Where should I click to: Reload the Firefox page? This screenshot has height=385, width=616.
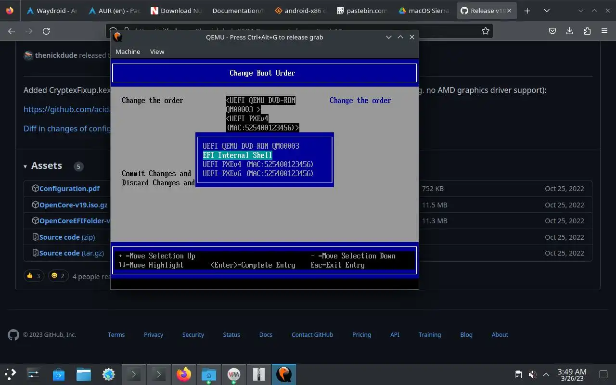click(46, 31)
